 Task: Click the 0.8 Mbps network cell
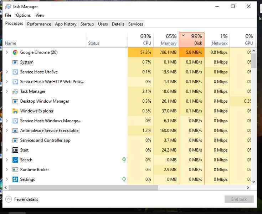tap(217, 52)
